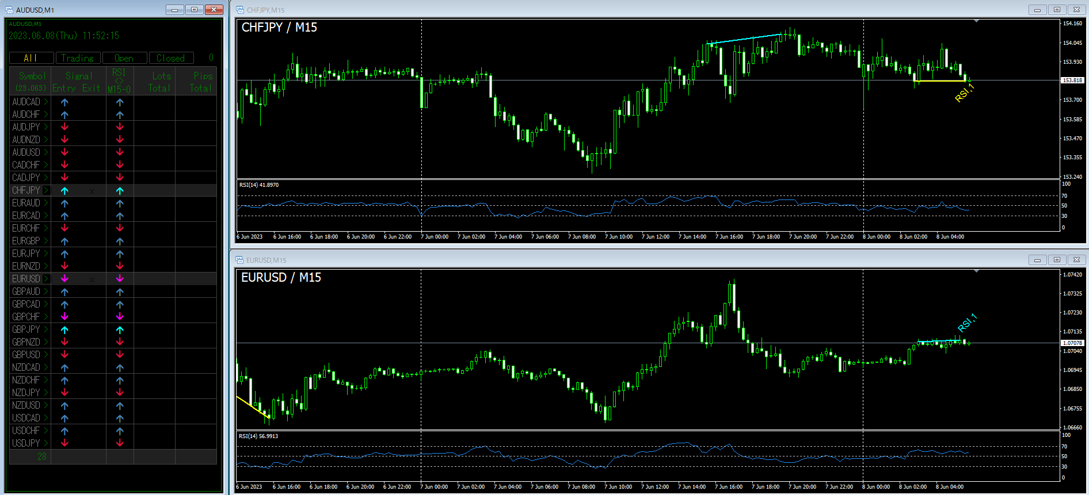Click the CHFJPY cyan RSI up arrow
Screen dimensions: 1089x495
pyautogui.click(x=120, y=191)
